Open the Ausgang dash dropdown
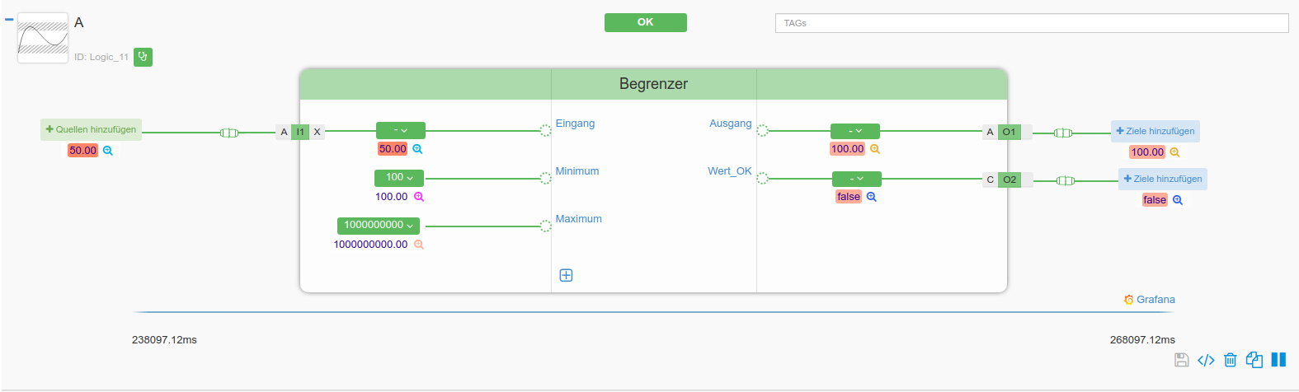 click(855, 131)
